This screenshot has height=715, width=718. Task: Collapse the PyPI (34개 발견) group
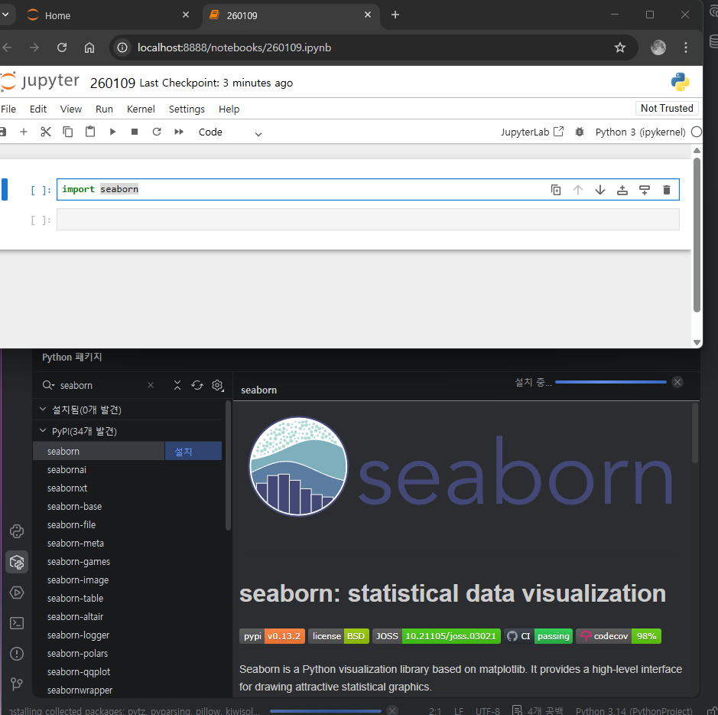43,431
